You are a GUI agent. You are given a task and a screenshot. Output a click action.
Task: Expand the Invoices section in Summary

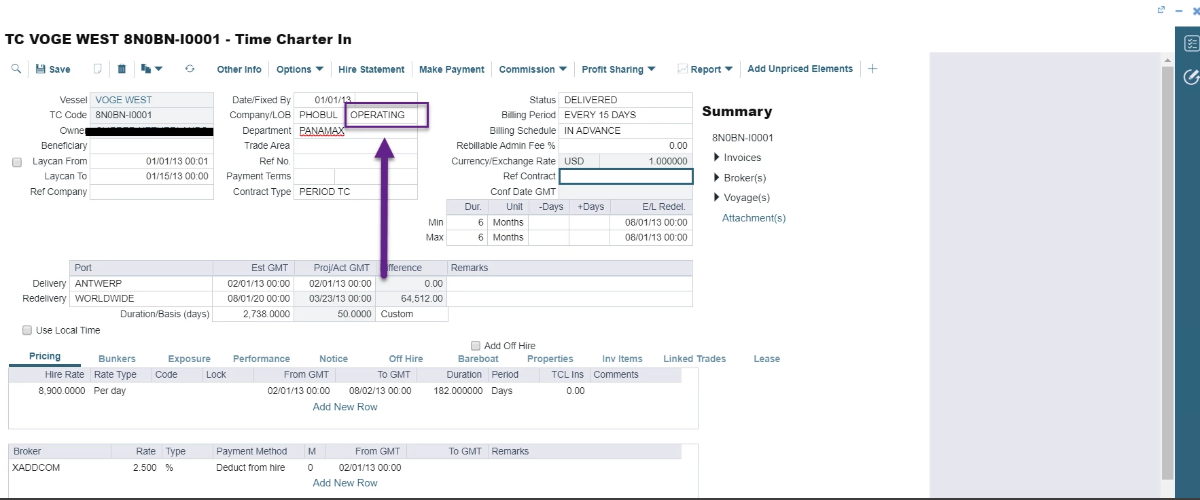pyautogui.click(x=717, y=158)
